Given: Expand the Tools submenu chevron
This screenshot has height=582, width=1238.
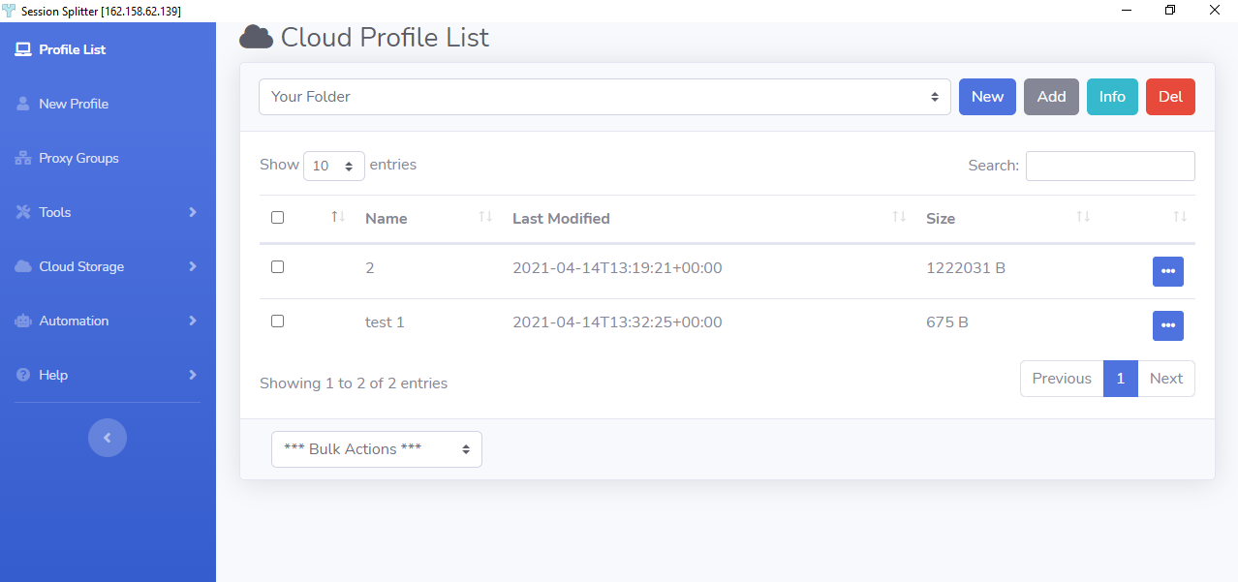Looking at the screenshot, I should [x=193, y=212].
